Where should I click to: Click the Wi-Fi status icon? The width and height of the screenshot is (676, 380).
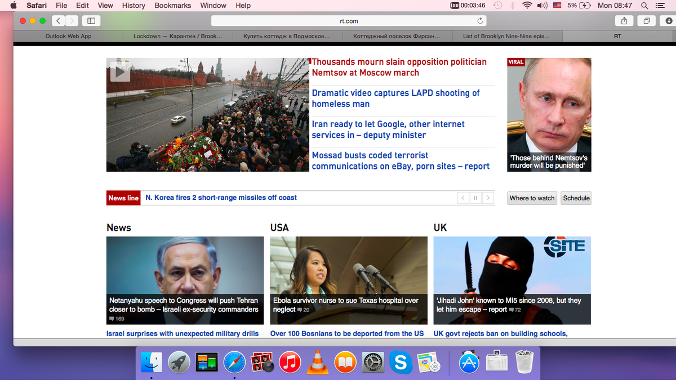(x=527, y=6)
